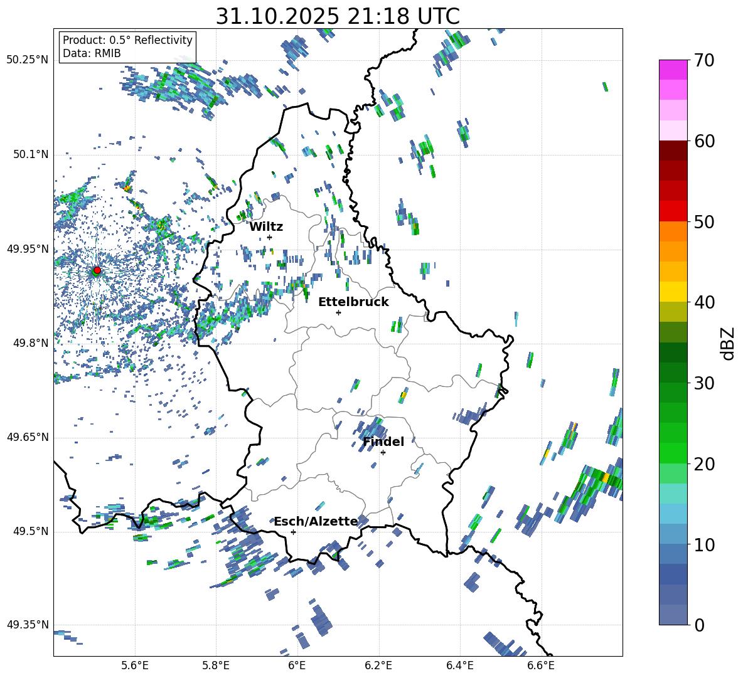Image resolution: width=743 pixels, height=678 pixels.
Task: Click the dBZ colorbar axis label
Action: pyautogui.click(x=728, y=343)
